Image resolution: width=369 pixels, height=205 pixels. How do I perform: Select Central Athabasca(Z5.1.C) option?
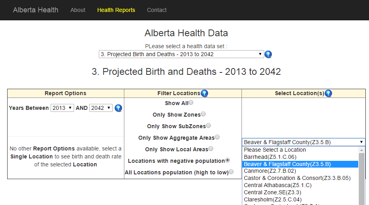(x=300, y=185)
